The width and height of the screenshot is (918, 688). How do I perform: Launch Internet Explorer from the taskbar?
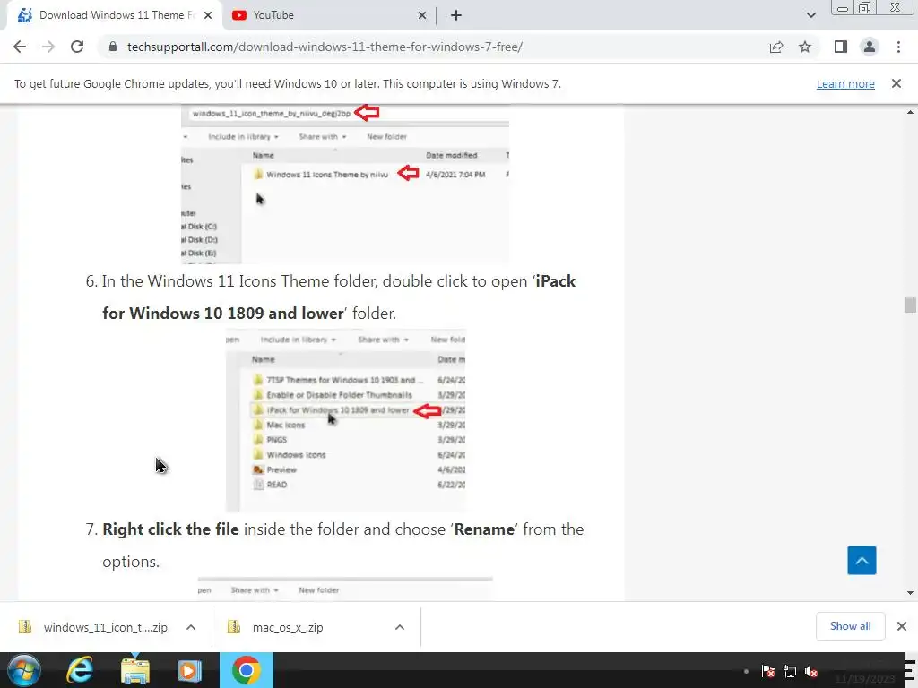click(x=80, y=670)
